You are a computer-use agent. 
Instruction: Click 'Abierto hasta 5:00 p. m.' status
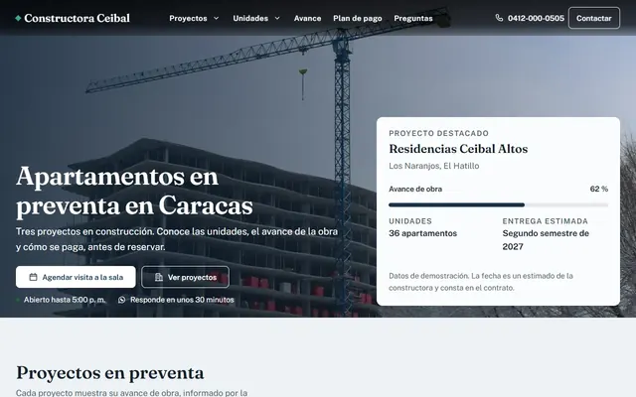(x=65, y=300)
